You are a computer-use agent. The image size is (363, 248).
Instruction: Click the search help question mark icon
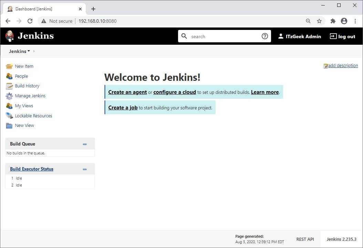pyautogui.click(x=265, y=36)
